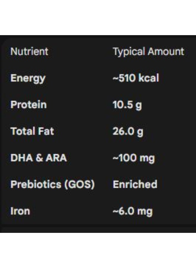Click the ~6.0 mg iron value
Image resolution: width=196 pixels, height=268 pixels.
132,211
